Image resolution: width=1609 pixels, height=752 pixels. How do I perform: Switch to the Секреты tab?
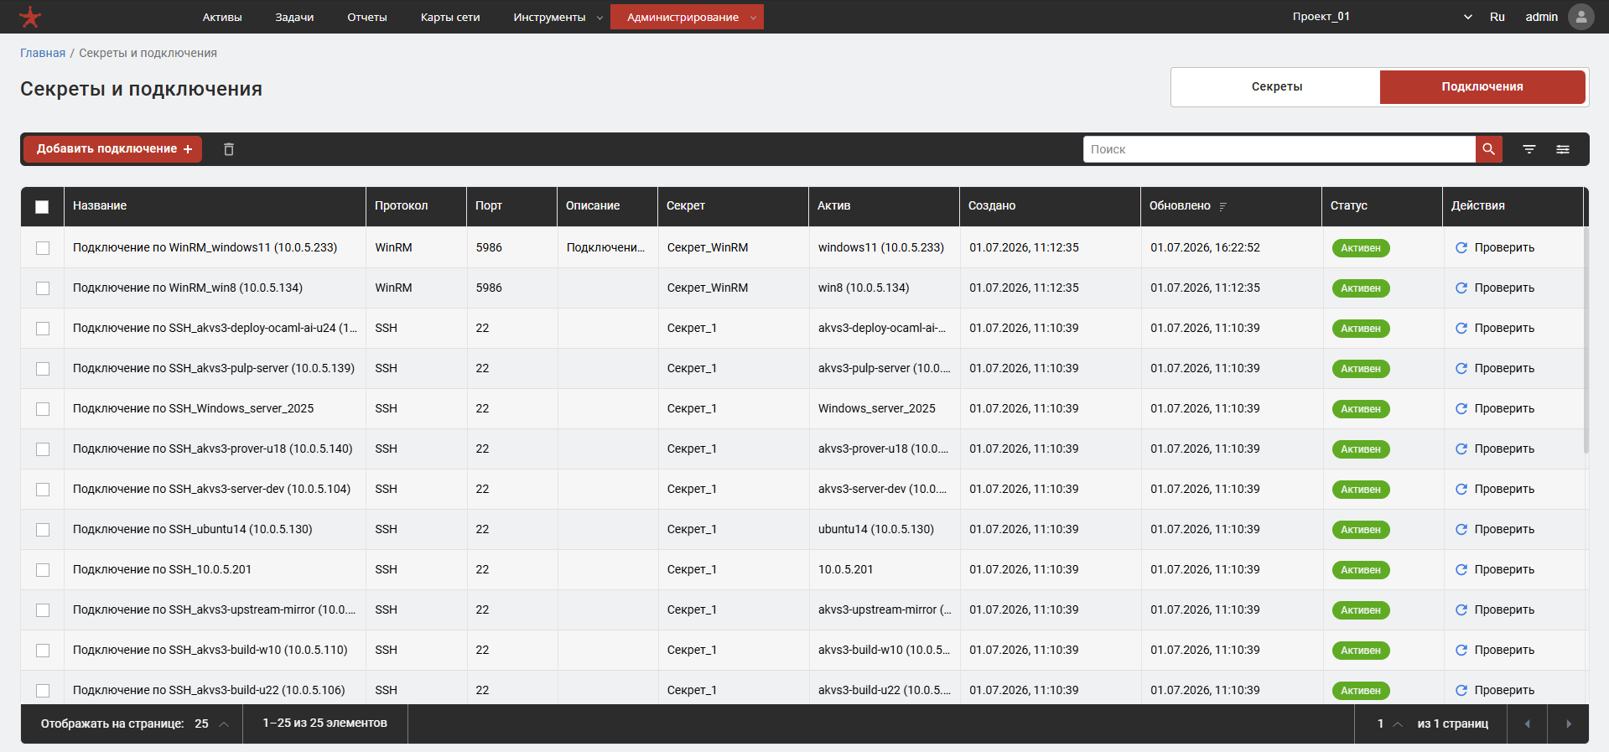(1276, 87)
